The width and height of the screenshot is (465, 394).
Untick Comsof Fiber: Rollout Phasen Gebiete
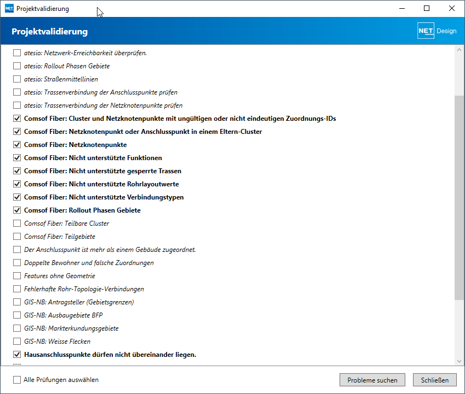17,210
